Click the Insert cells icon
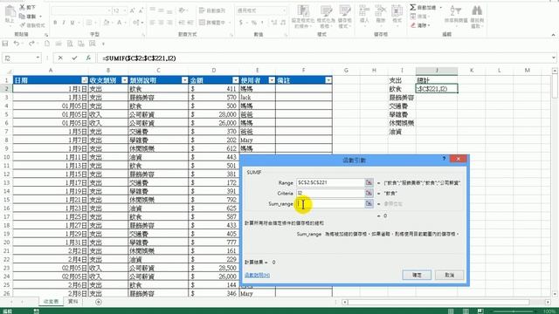The width and height of the screenshot is (559, 314). [364, 10]
